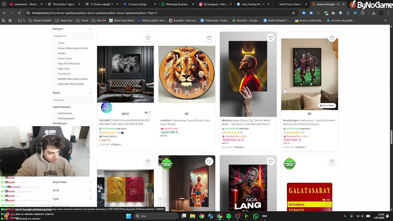Collapse the Marka filter section
The height and width of the screenshot is (221, 393).
(90, 93)
